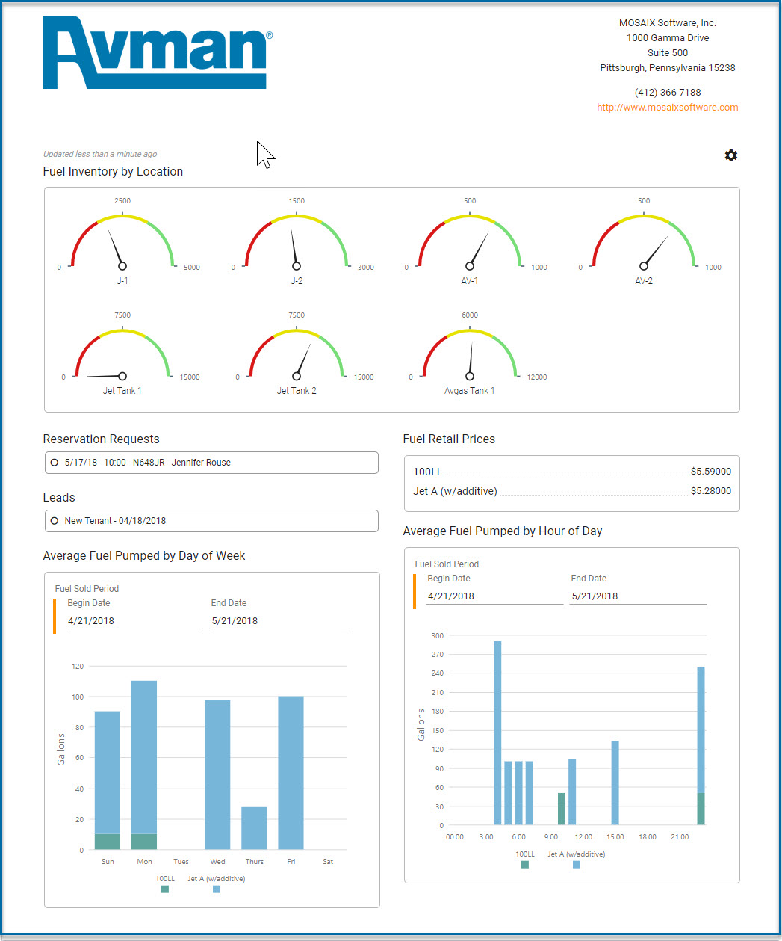Toggle 100LL legend swatch in weekly chart
This screenshot has width=782, height=941.
click(165, 889)
